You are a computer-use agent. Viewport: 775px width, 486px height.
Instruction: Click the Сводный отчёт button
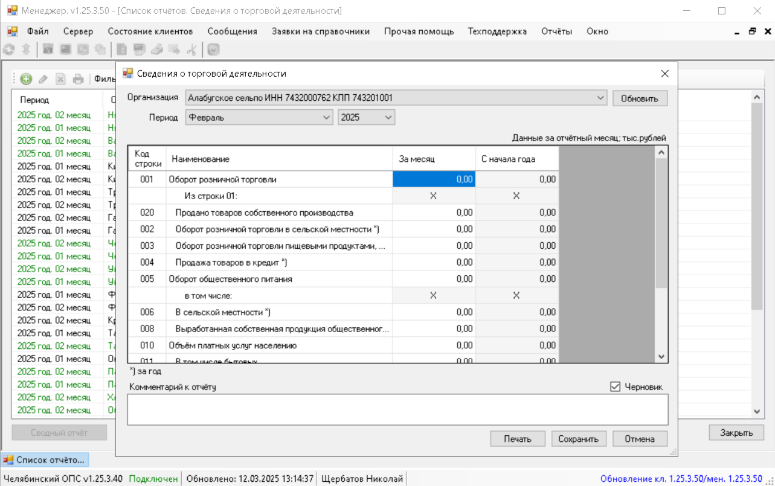point(59,432)
